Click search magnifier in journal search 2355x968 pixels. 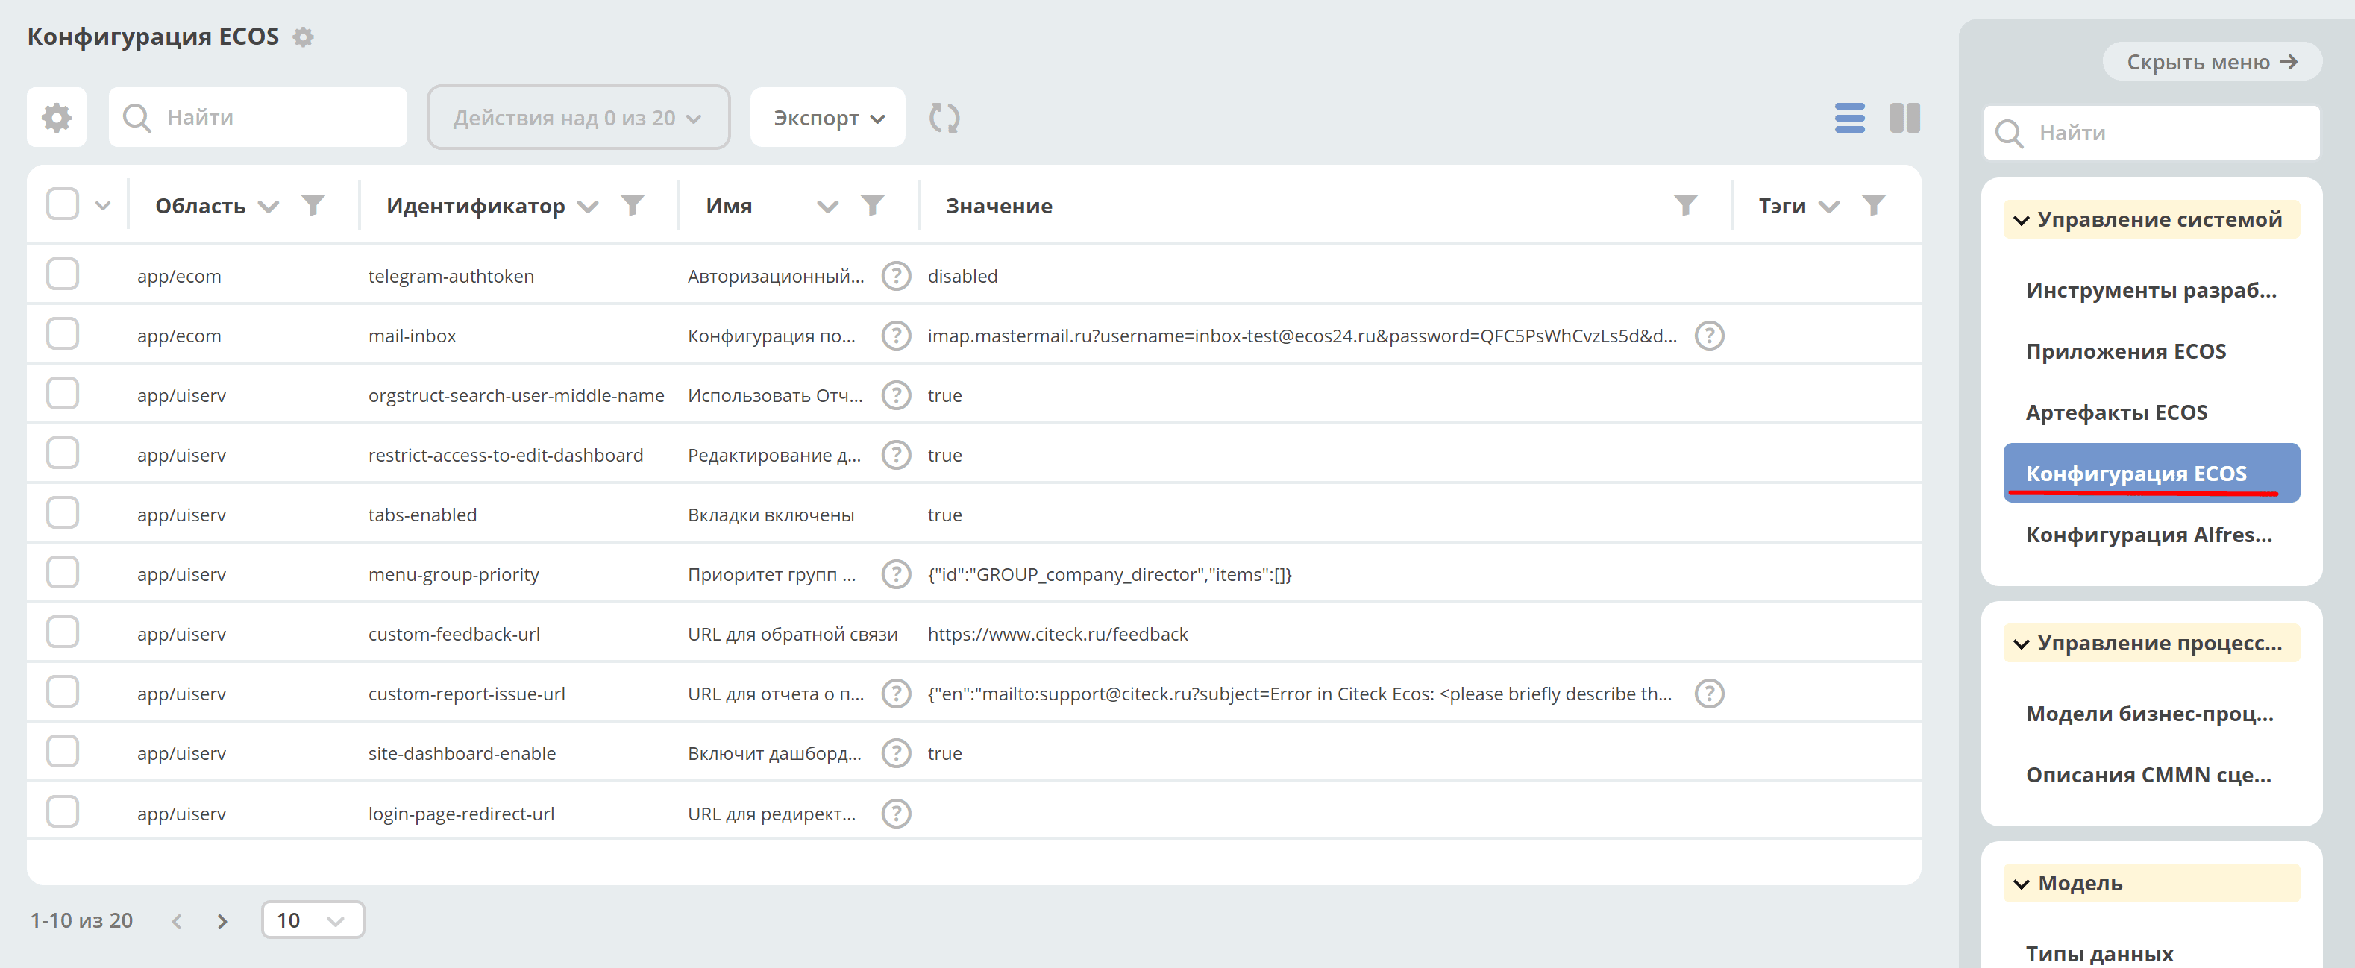click(x=137, y=118)
